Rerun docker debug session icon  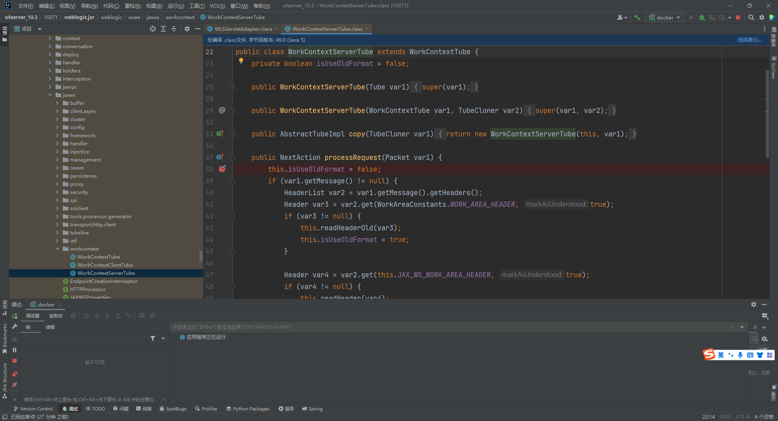pos(15,316)
